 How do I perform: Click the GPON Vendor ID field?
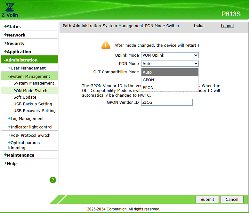(x=167, y=102)
